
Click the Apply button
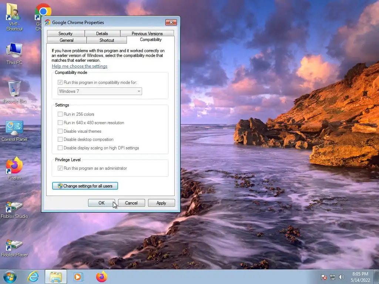[x=161, y=203]
